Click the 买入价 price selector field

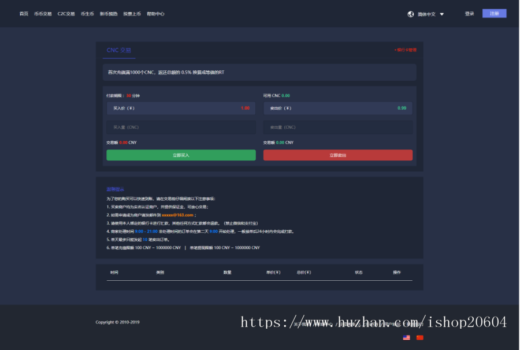[x=181, y=108]
